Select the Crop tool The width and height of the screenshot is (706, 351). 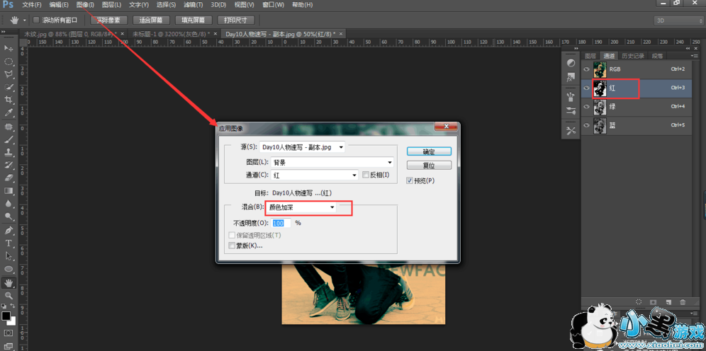pyautogui.click(x=9, y=99)
